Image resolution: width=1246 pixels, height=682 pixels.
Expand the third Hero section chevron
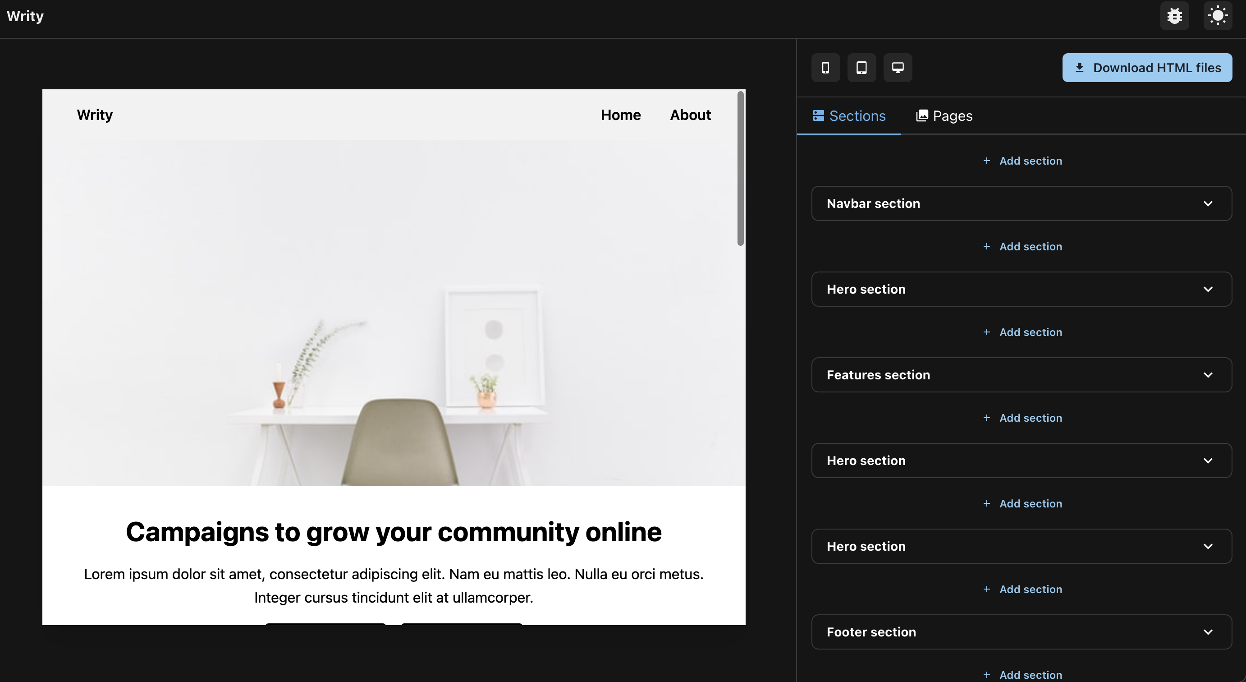click(1208, 547)
